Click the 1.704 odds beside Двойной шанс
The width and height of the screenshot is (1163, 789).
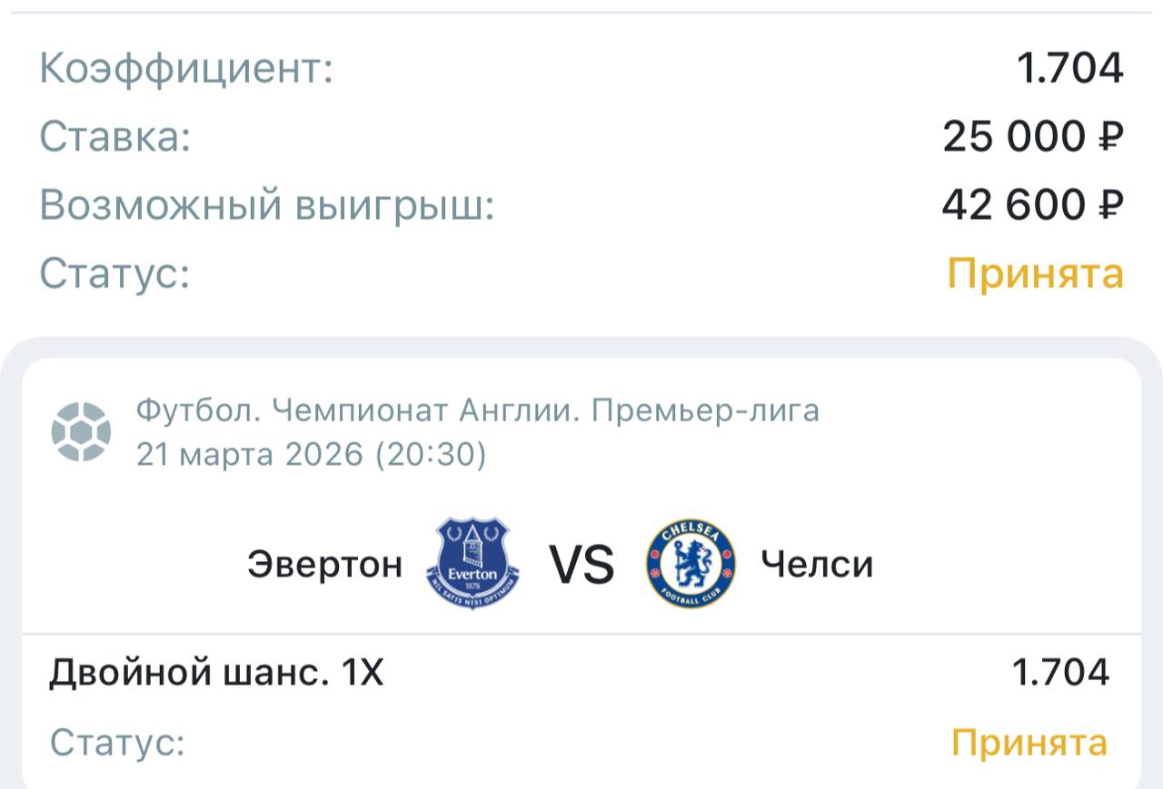pyautogui.click(x=1060, y=673)
